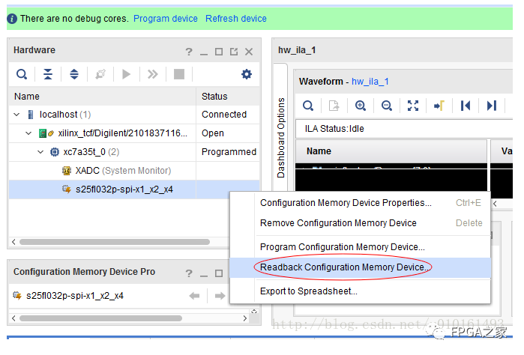Click the Programmed status cell
This screenshot has height=355, width=524.
tap(229, 152)
